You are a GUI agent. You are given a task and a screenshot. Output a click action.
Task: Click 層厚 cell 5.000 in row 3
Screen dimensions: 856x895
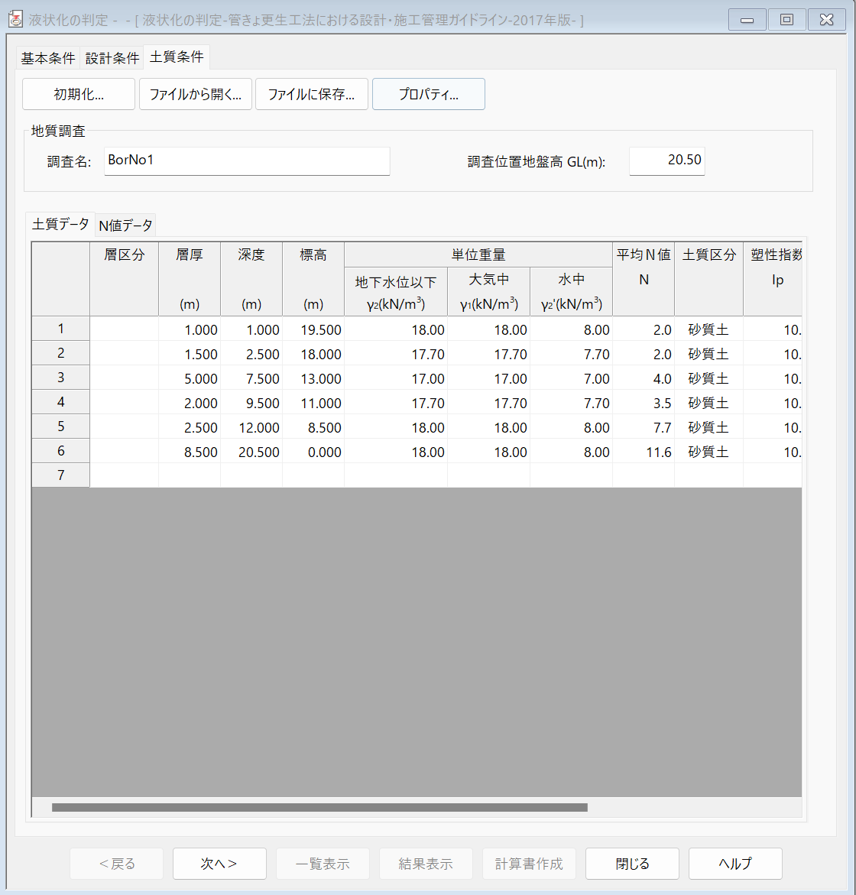tap(190, 378)
